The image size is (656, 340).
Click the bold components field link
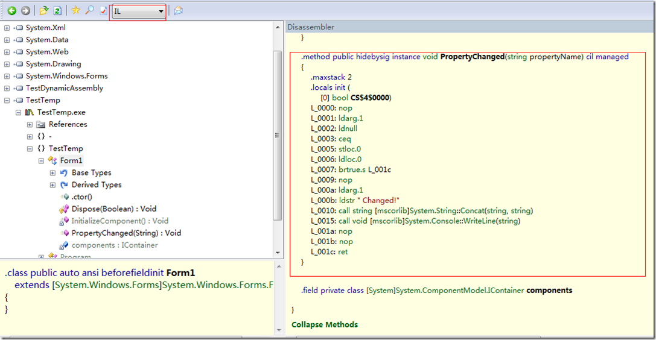[549, 291]
